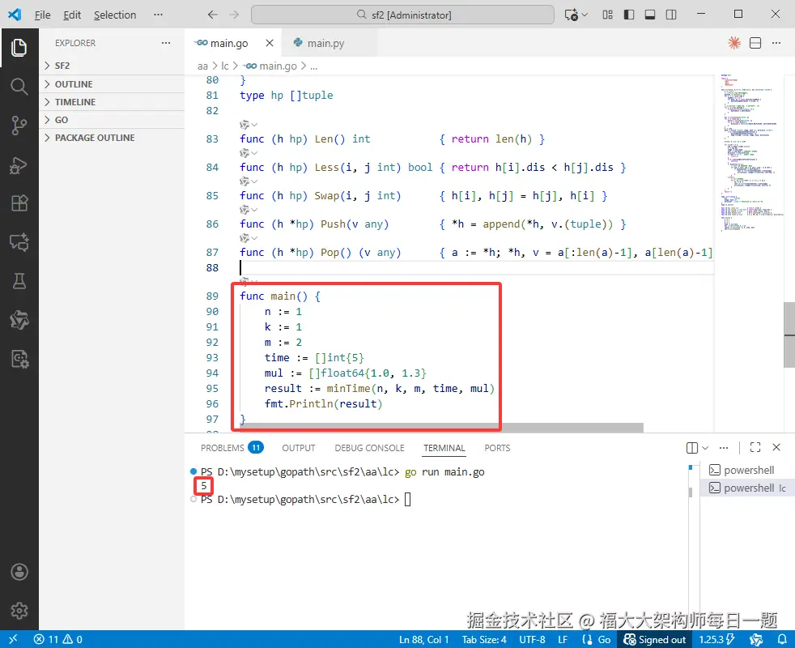Click the aa breadcrumb segment
The height and width of the screenshot is (648, 795).
(x=203, y=66)
